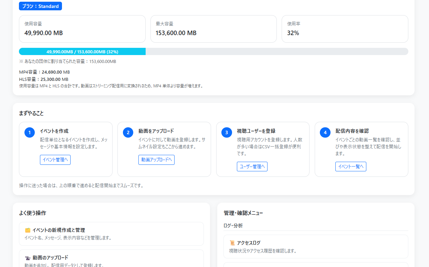Click the 使用容量 card showing 49,990.00 MB
Screen dimensions: 429x267
click(82, 29)
